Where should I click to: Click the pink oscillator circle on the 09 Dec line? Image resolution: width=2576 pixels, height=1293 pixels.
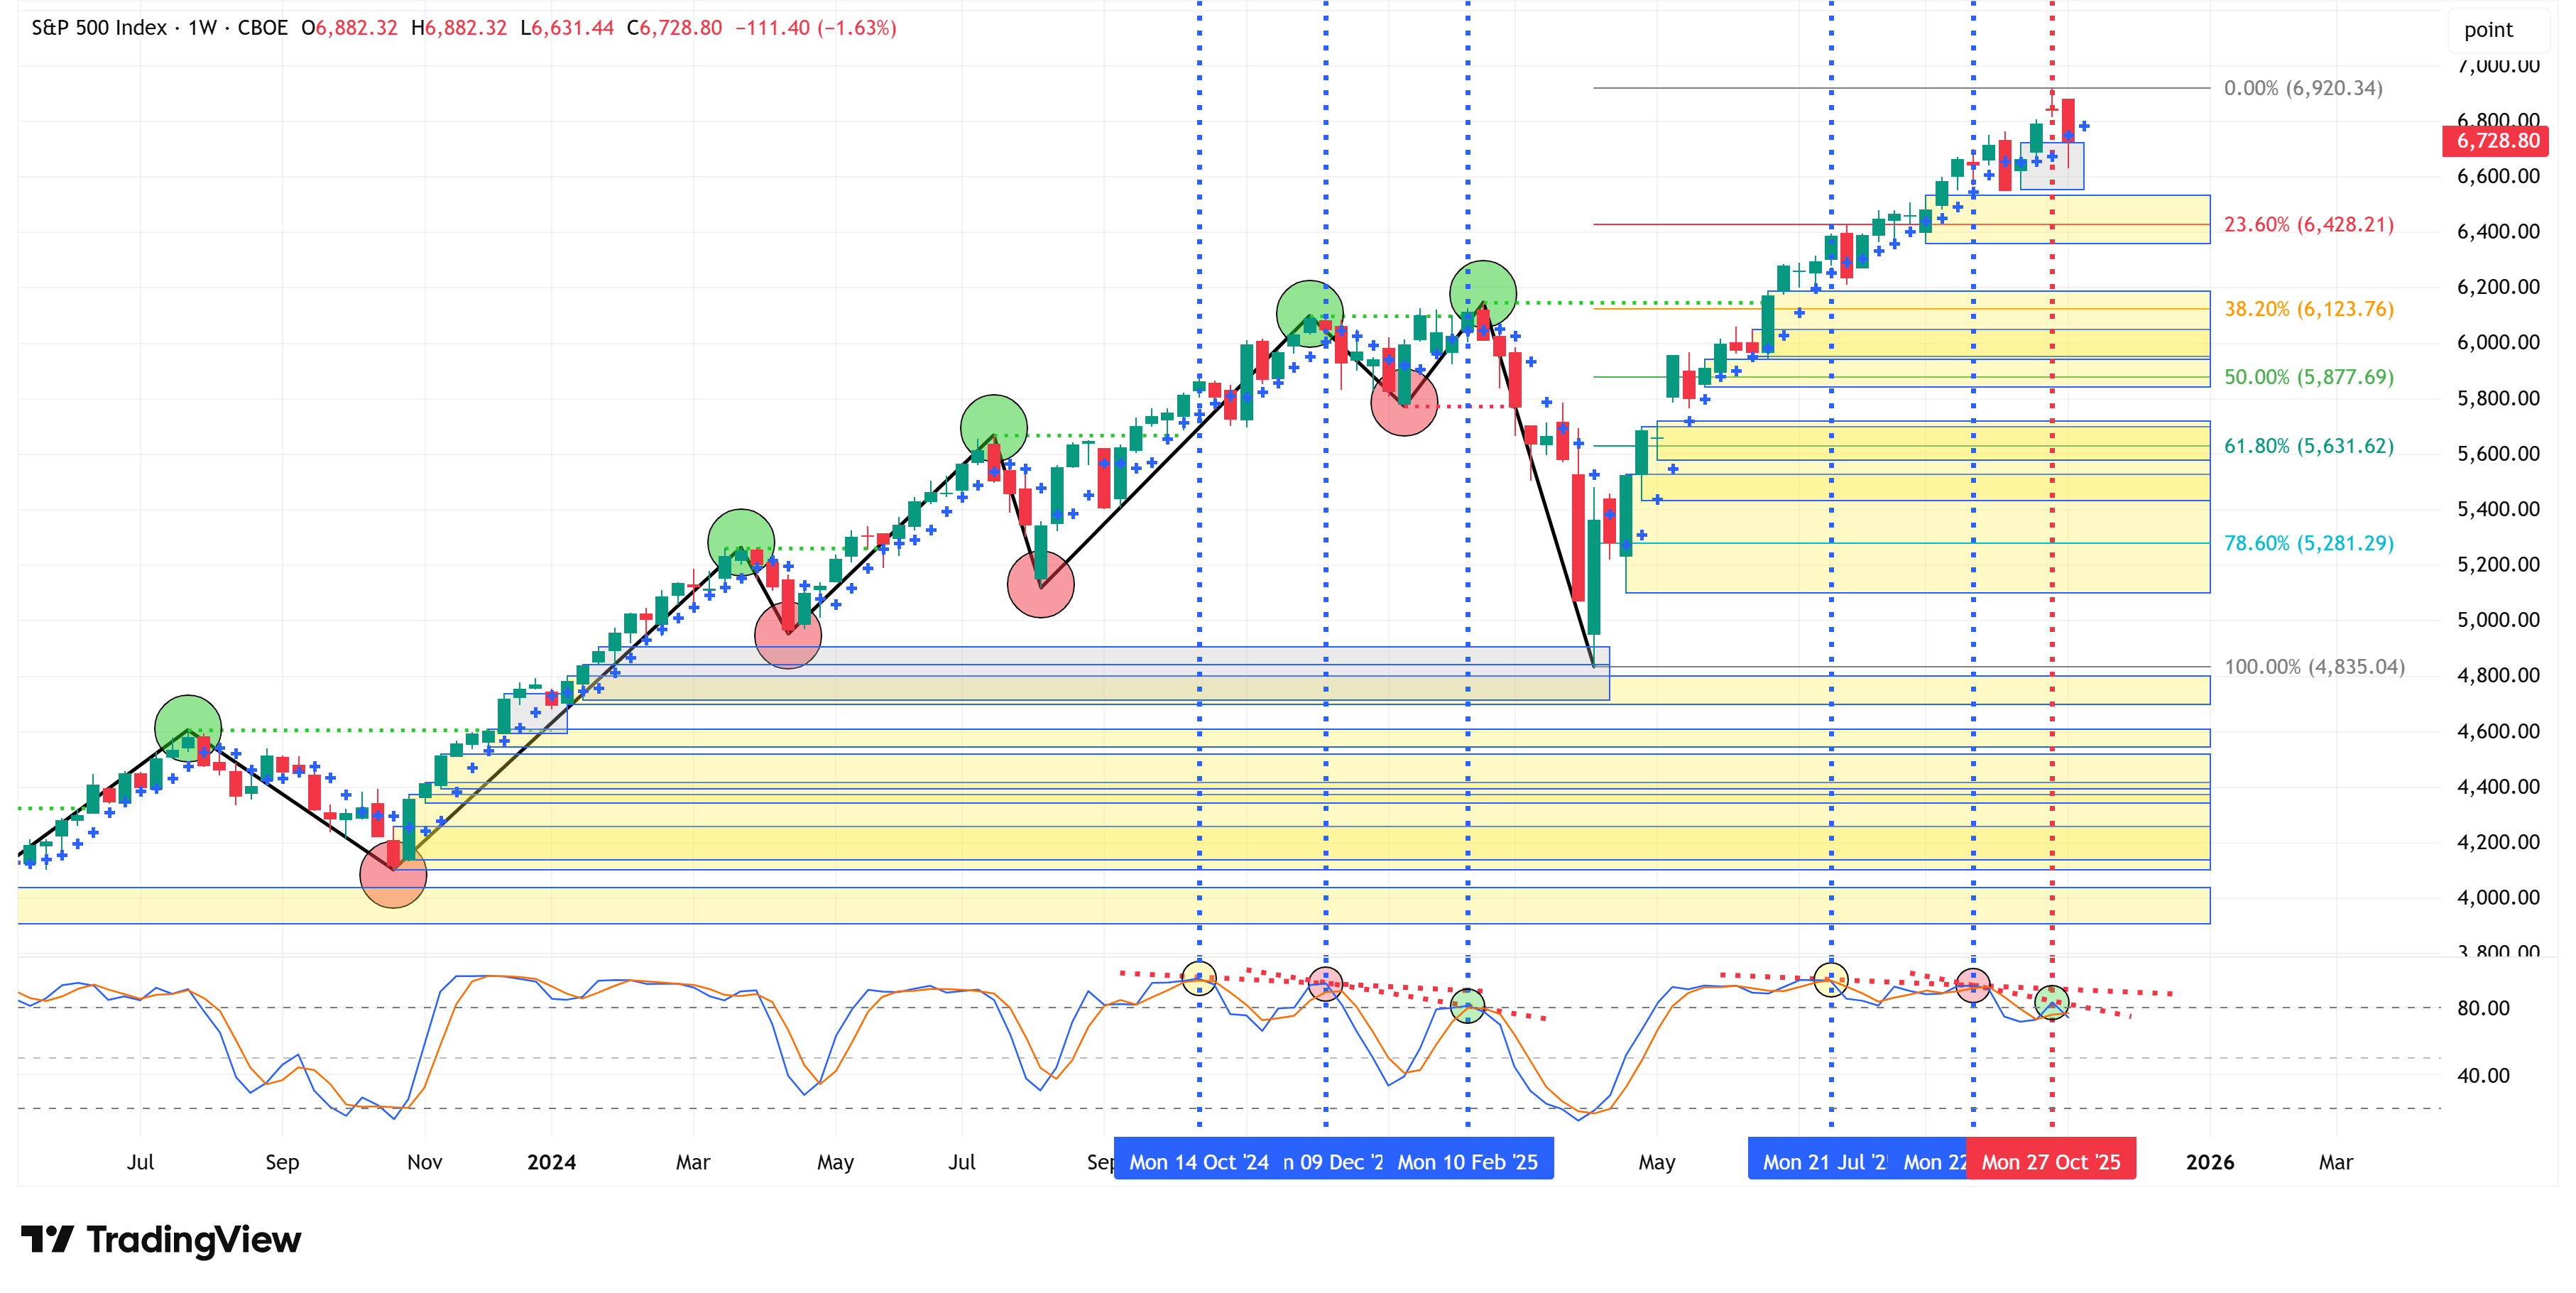tap(1325, 984)
